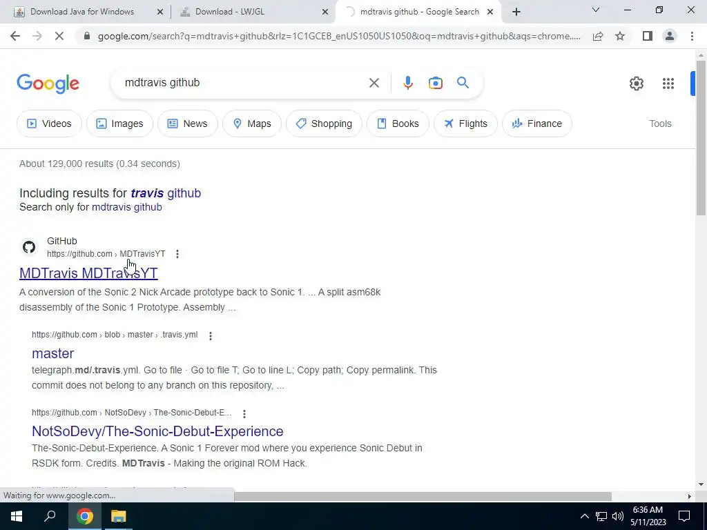Open the volume tray icon

tap(618, 516)
